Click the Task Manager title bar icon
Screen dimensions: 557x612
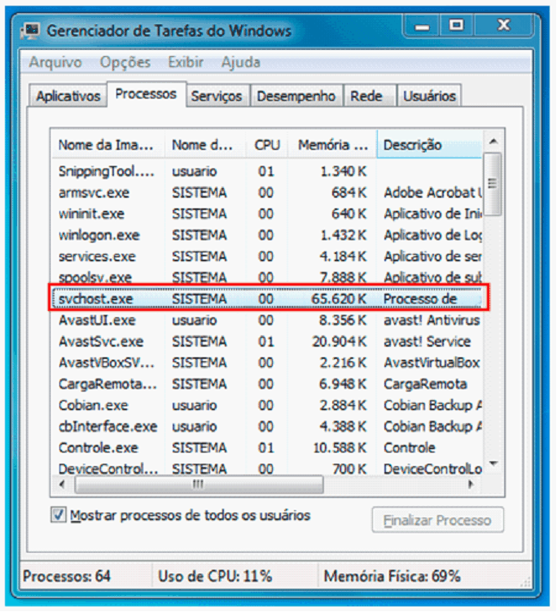[x=32, y=31]
